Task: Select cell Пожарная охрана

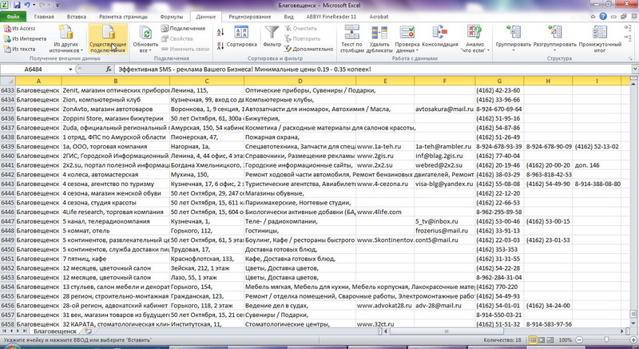Action: 300,137
